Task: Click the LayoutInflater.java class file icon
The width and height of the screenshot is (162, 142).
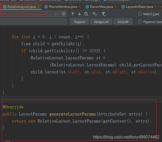Action: coord(123,7)
